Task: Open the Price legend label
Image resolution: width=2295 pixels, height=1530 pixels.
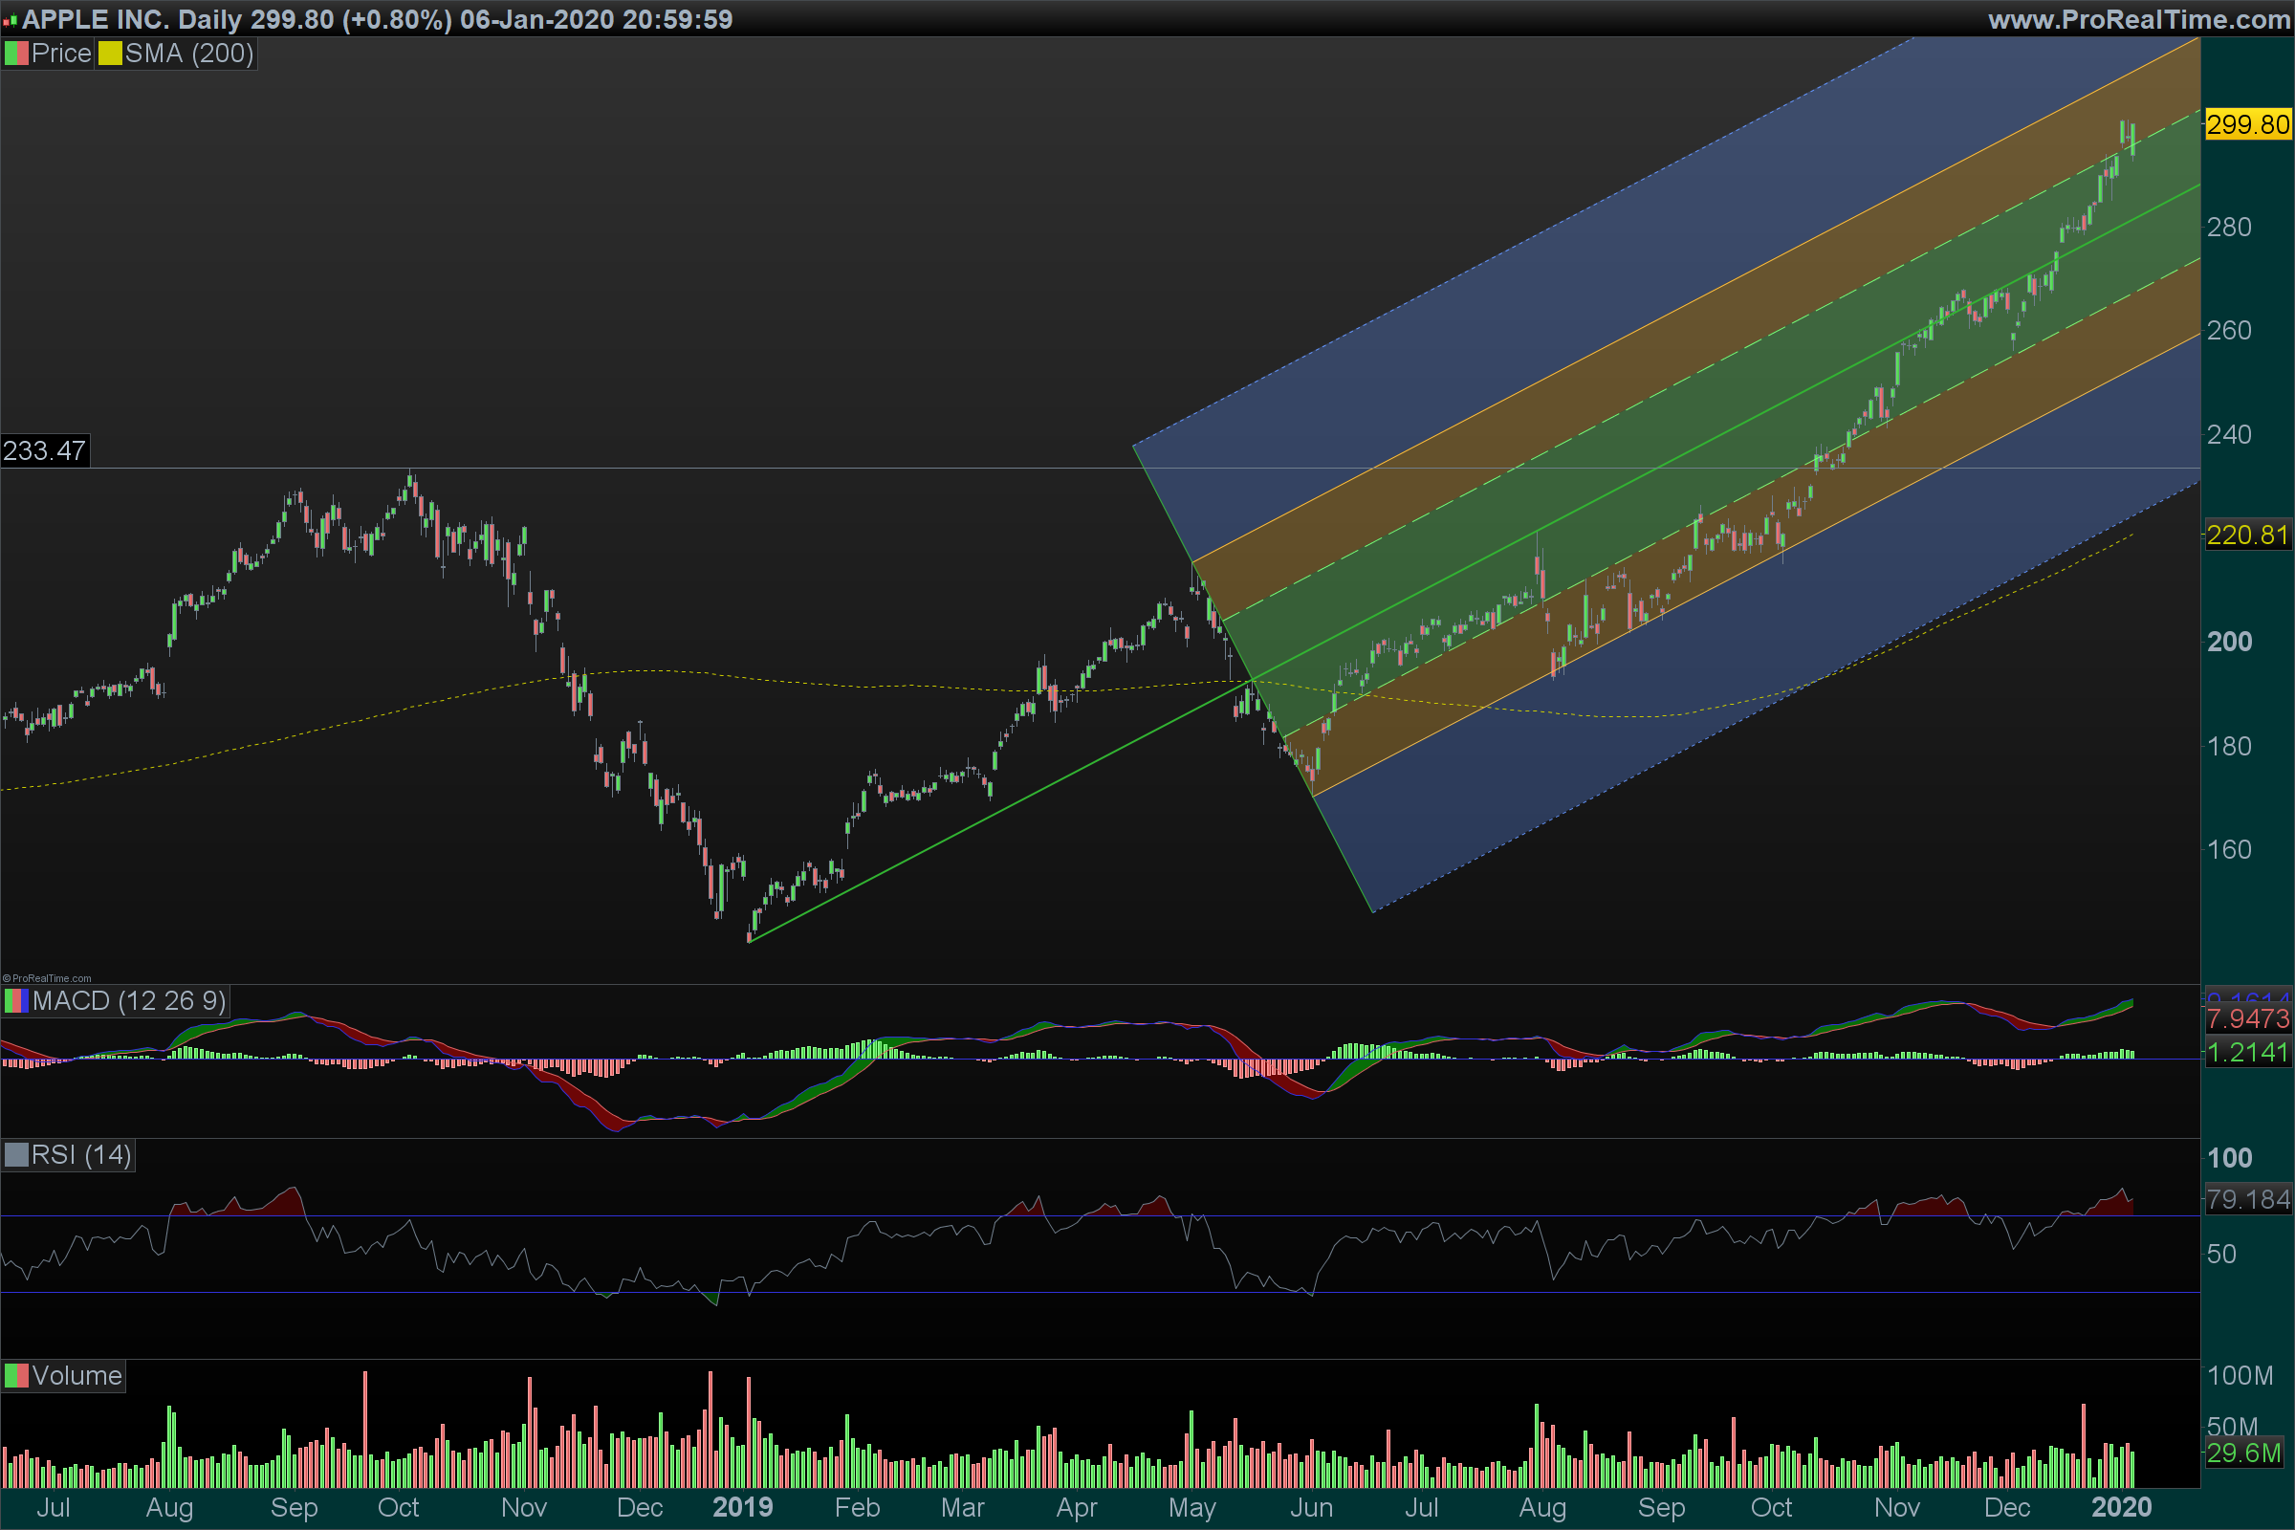Action: pyautogui.click(x=60, y=54)
